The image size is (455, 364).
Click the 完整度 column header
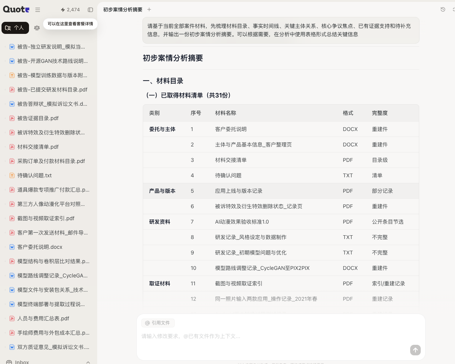pos(380,113)
